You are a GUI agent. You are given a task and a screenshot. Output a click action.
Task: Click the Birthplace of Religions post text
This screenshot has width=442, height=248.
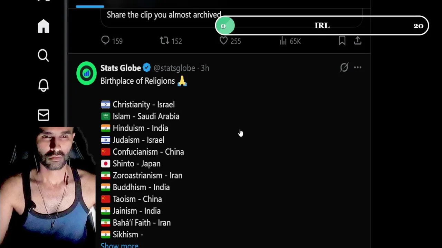pyautogui.click(x=138, y=81)
